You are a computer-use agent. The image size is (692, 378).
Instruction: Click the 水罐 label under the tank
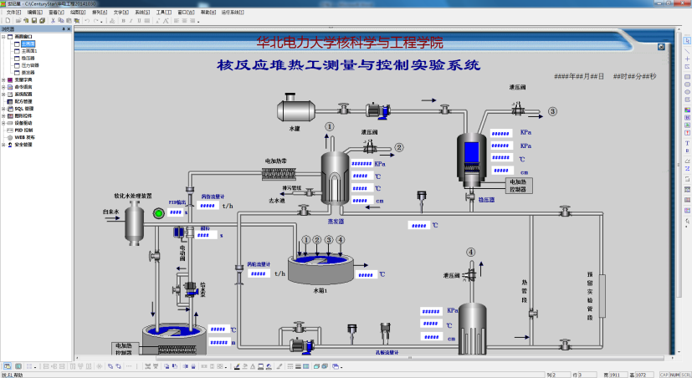(x=295, y=128)
